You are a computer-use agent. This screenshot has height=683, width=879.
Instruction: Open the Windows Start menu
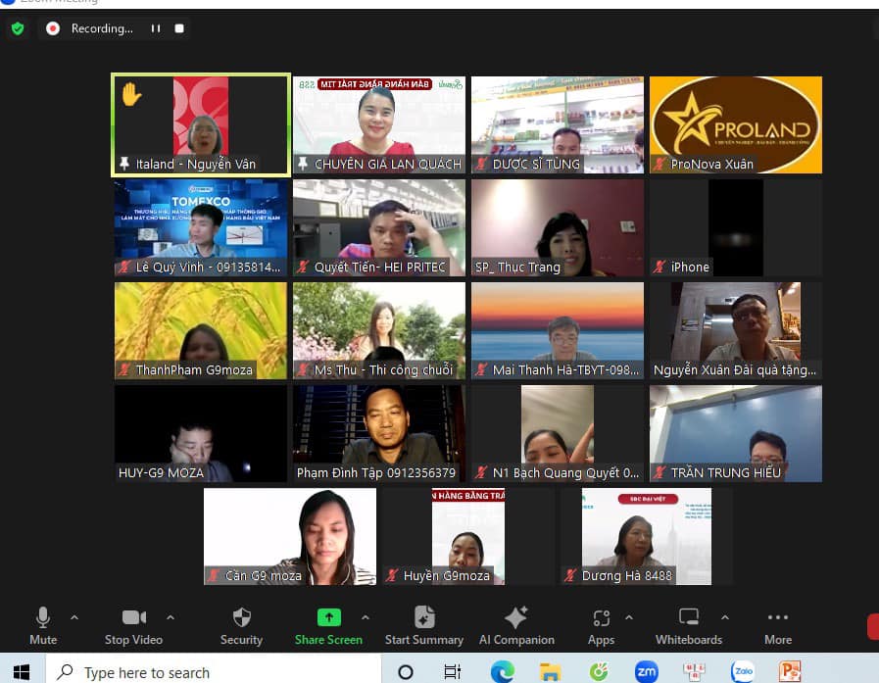pyautogui.click(x=22, y=672)
